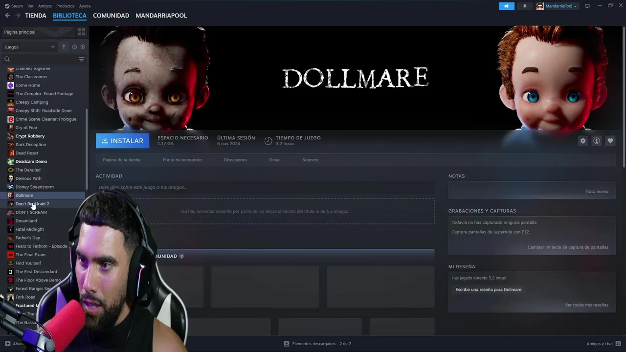Click the Come Home game icon
The height and width of the screenshot is (352, 626).
(11, 85)
